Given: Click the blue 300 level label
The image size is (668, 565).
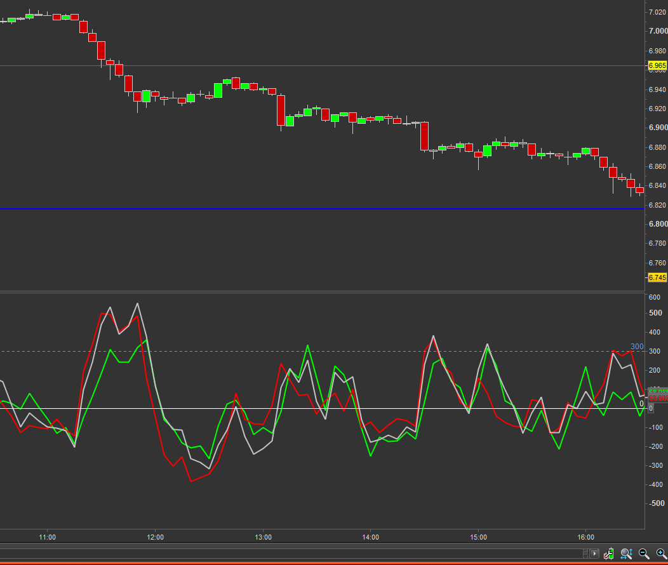Looking at the screenshot, I should 637,346.
